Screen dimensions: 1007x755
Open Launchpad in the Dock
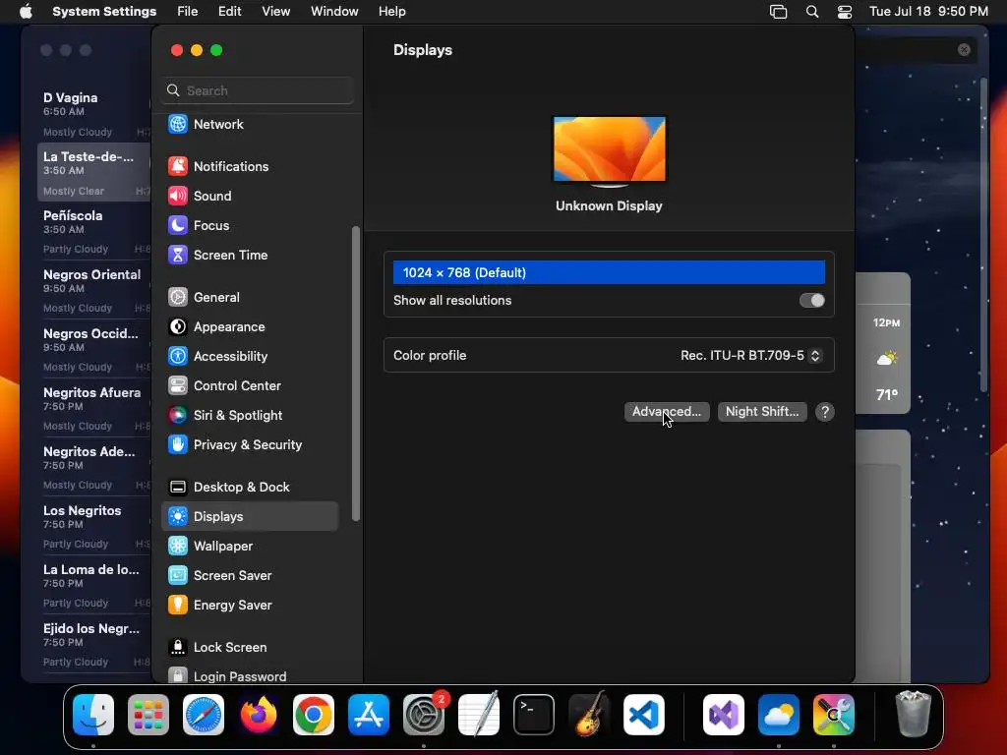click(148, 715)
